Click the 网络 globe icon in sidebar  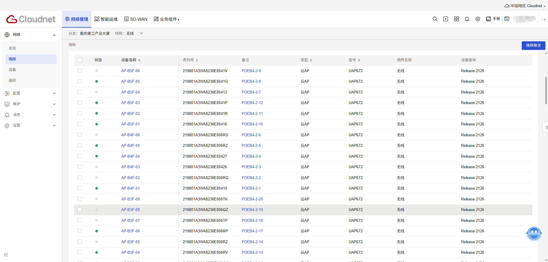[7, 35]
